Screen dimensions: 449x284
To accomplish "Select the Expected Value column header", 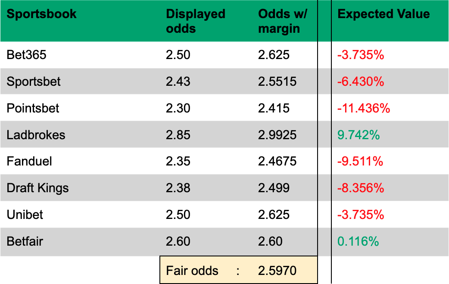I will point(384,14).
